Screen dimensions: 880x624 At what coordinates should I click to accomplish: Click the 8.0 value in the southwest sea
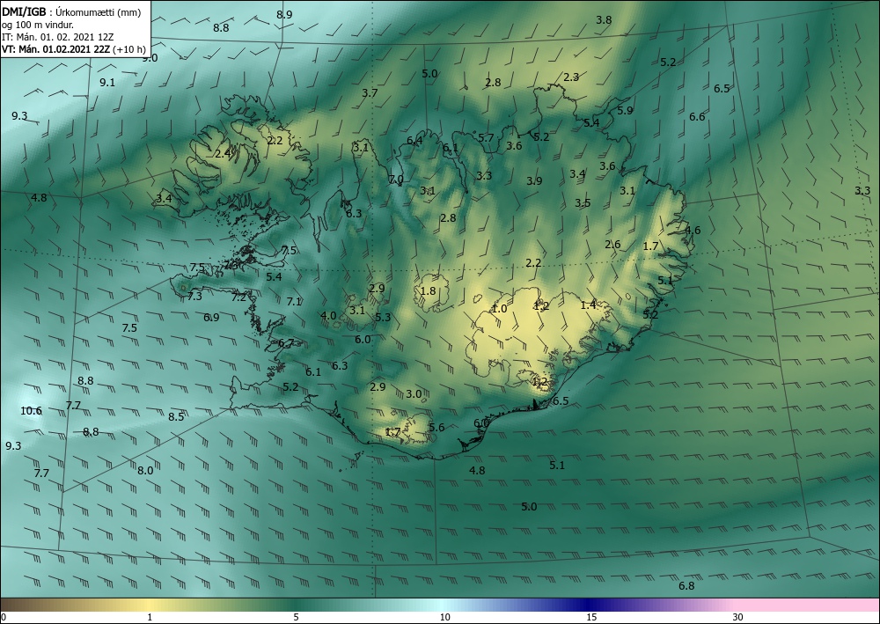click(145, 471)
